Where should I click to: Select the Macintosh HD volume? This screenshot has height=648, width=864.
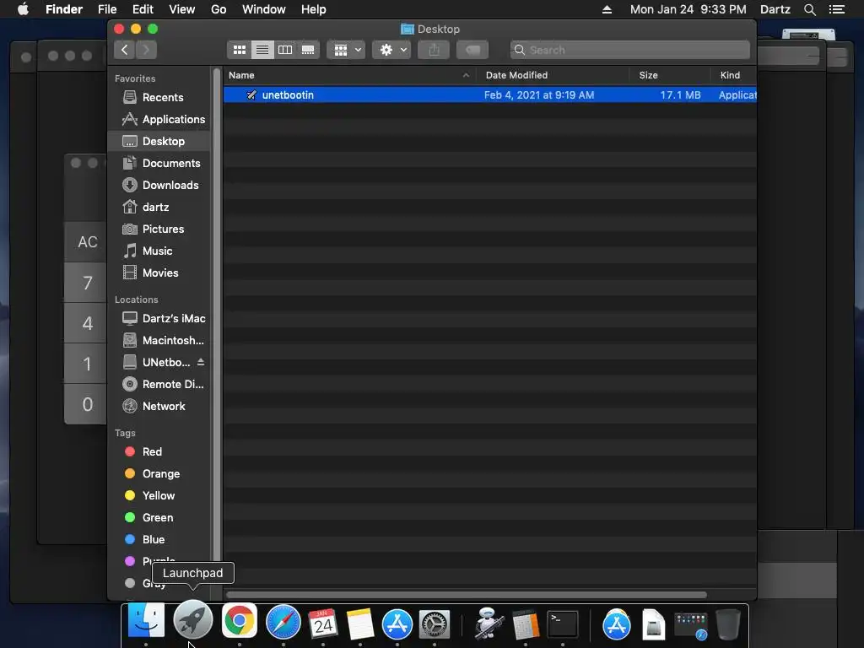pyautogui.click(x=159, y=341)
